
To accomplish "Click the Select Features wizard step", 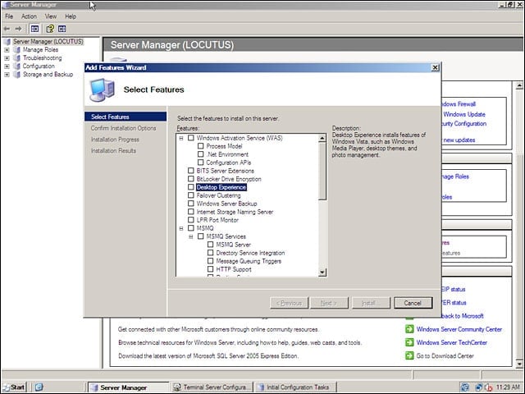I will click(126, 117).
